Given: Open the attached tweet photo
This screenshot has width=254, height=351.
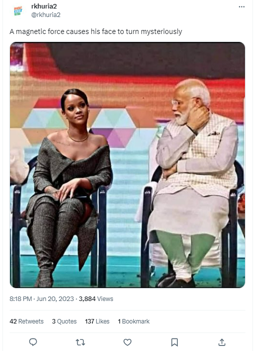Looking at the screenshot, I should 127,165.
